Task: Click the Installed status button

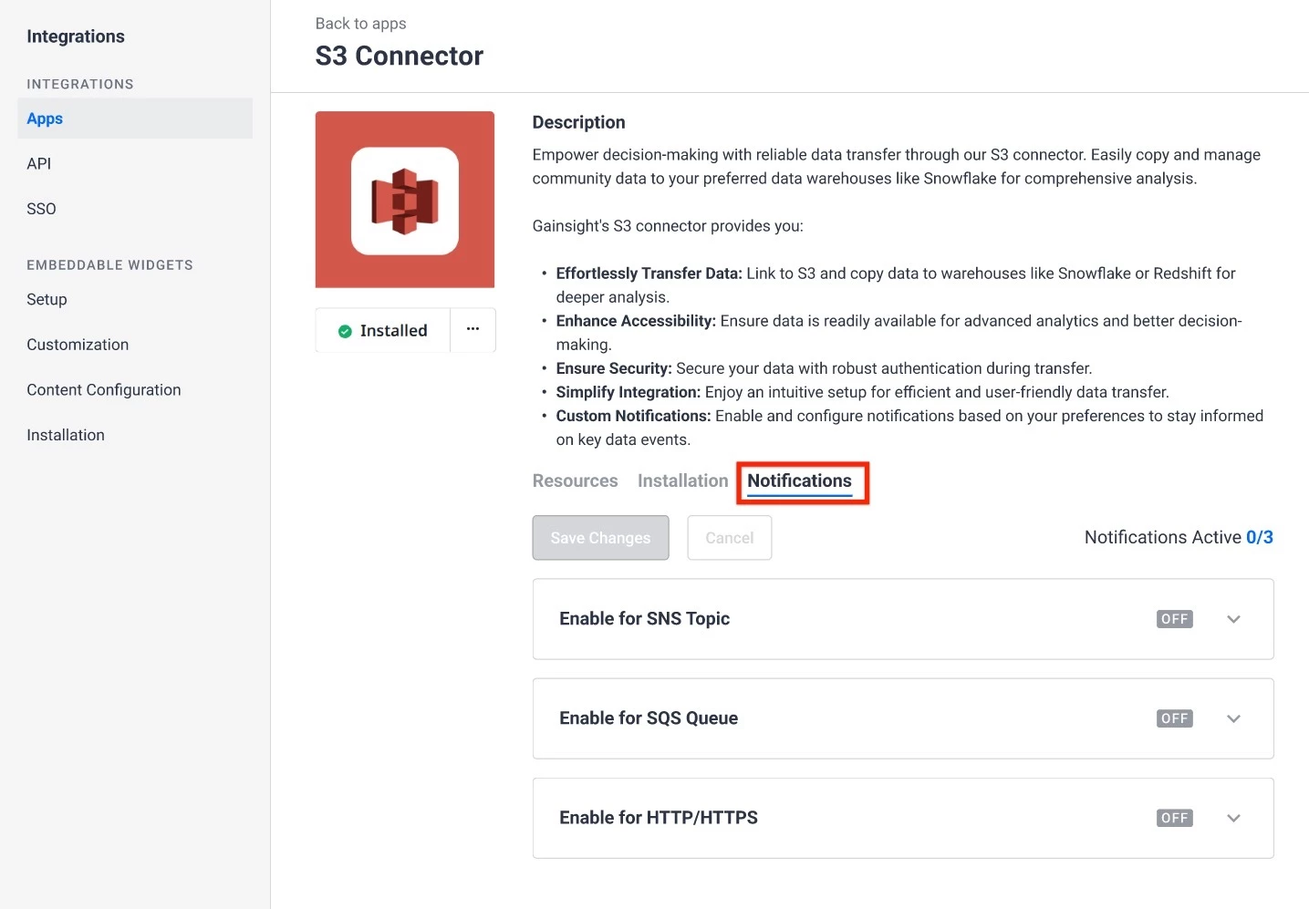Action: click(x=383, y=330)
